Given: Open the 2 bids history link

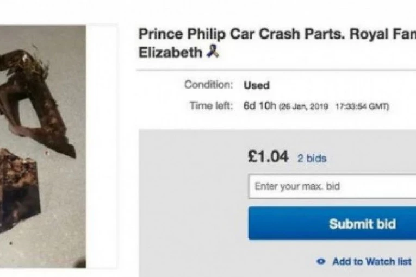Looking at the screenshot, I should [x=312, y=159].
